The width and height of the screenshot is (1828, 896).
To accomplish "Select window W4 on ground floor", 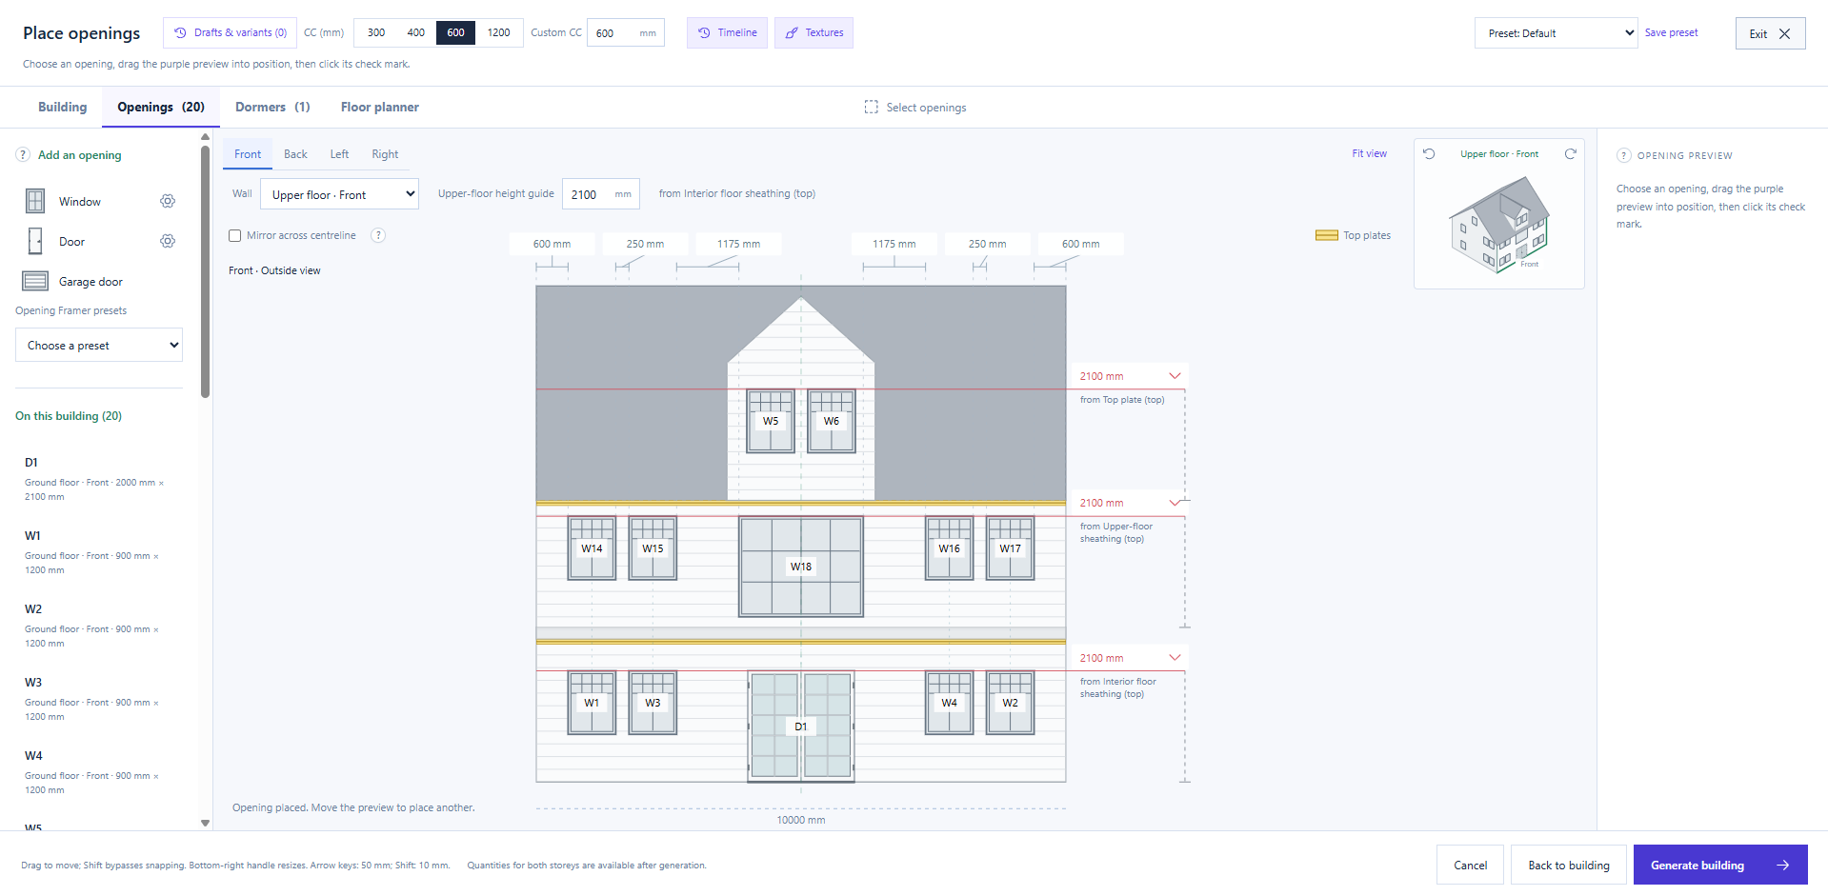I will click(x=950, y=703).
